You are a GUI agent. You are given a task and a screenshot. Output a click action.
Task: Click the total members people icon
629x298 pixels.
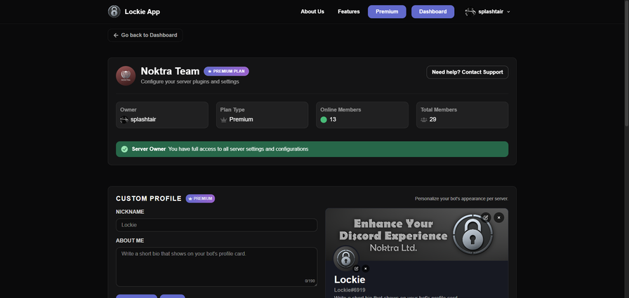(x=424, y=120)
